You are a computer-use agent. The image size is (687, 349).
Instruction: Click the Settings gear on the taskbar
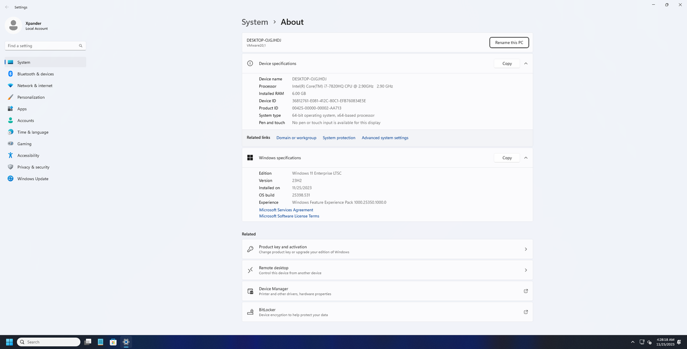pyautogui.click(x=126, y=342)
